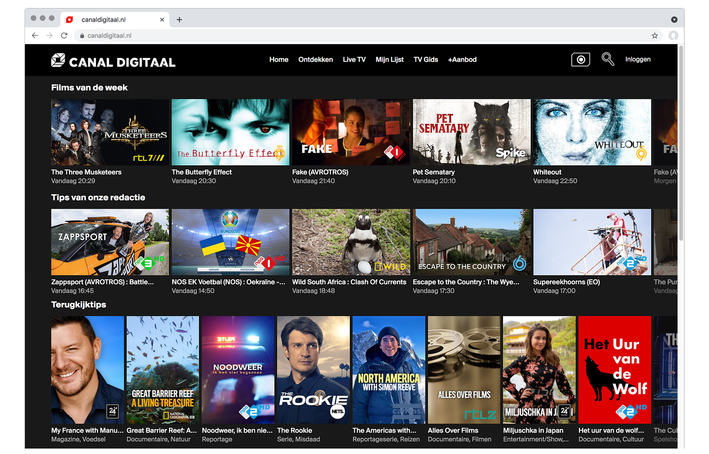Click the padlock site info icon
Screen dimensions: 709x454
82,35
